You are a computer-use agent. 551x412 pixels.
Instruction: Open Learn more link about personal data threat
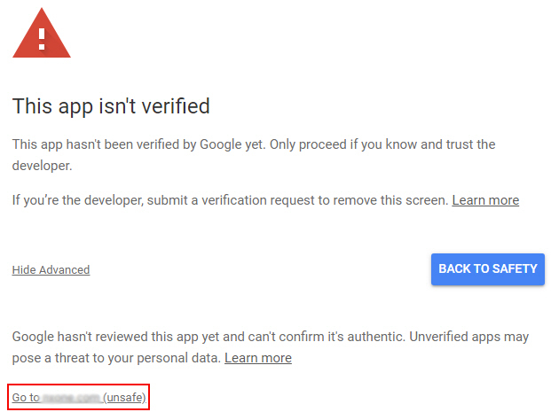click(258, 358)
